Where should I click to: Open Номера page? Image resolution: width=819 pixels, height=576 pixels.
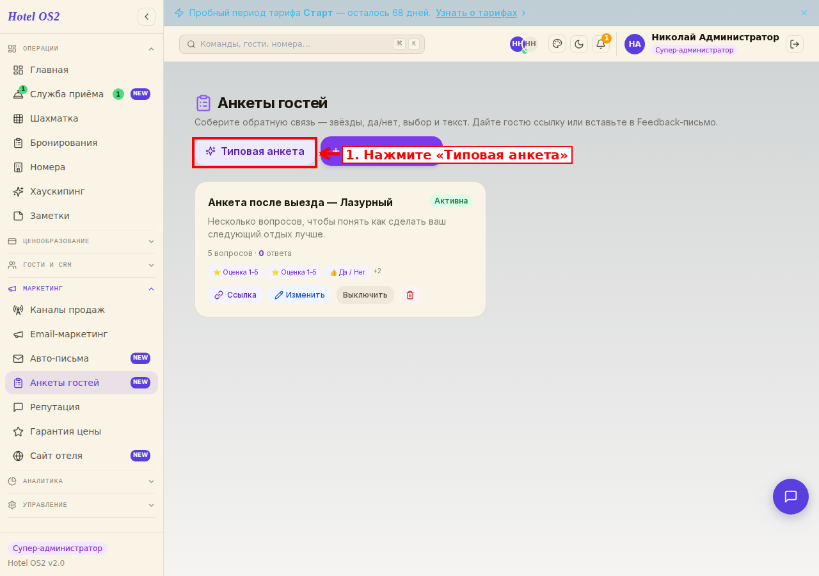(x=81, y=167)
